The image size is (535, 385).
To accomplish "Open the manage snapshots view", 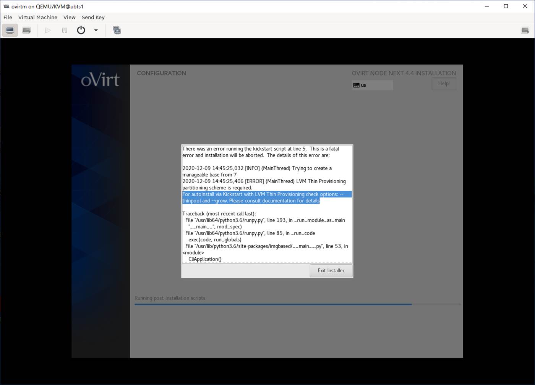I will 117,30.
